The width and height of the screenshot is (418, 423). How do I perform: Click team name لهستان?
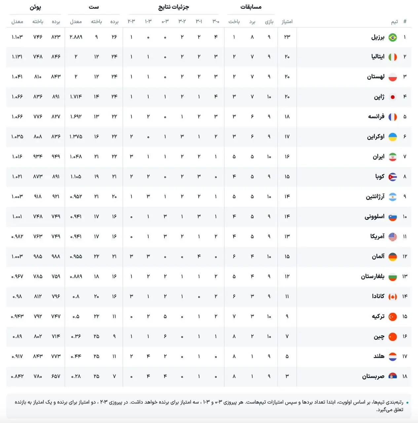click(376, 77)
